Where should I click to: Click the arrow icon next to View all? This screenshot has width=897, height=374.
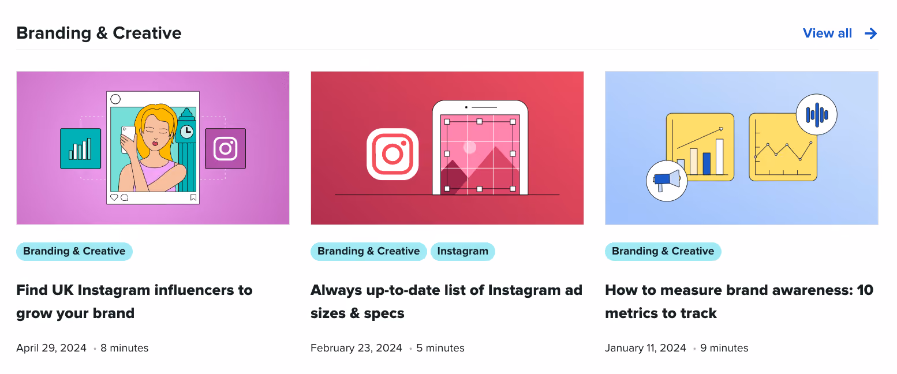coord(870,33)
